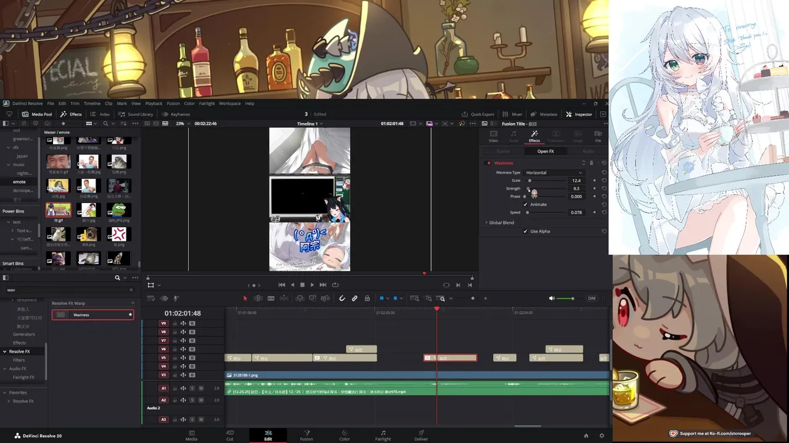Uncheck the Use Alpha checkbox
Screen dimensions: 789x443
(x=525, y=231)
